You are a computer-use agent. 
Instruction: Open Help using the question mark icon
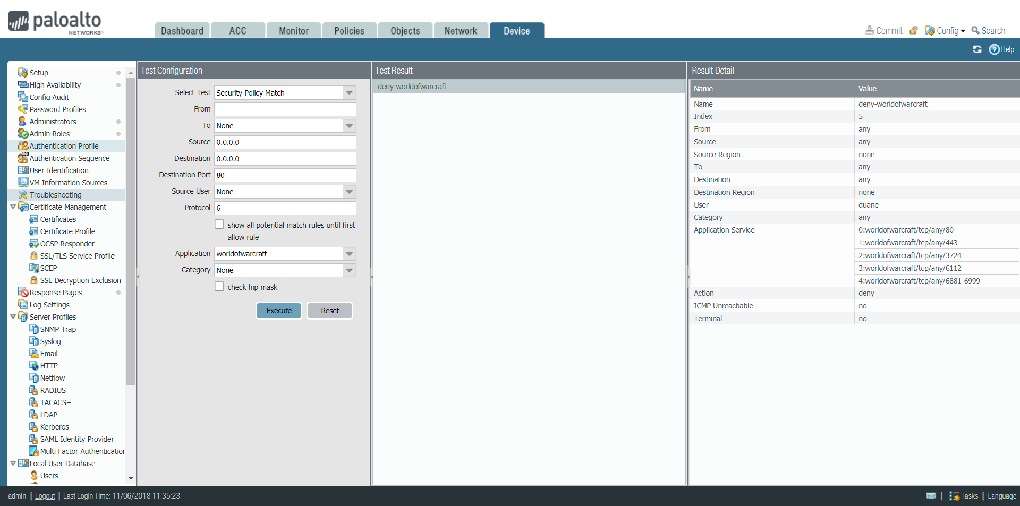click(994, 49)
